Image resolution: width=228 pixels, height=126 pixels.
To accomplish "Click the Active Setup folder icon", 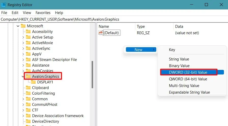I will pyautogui.click(x=28, y=37).
